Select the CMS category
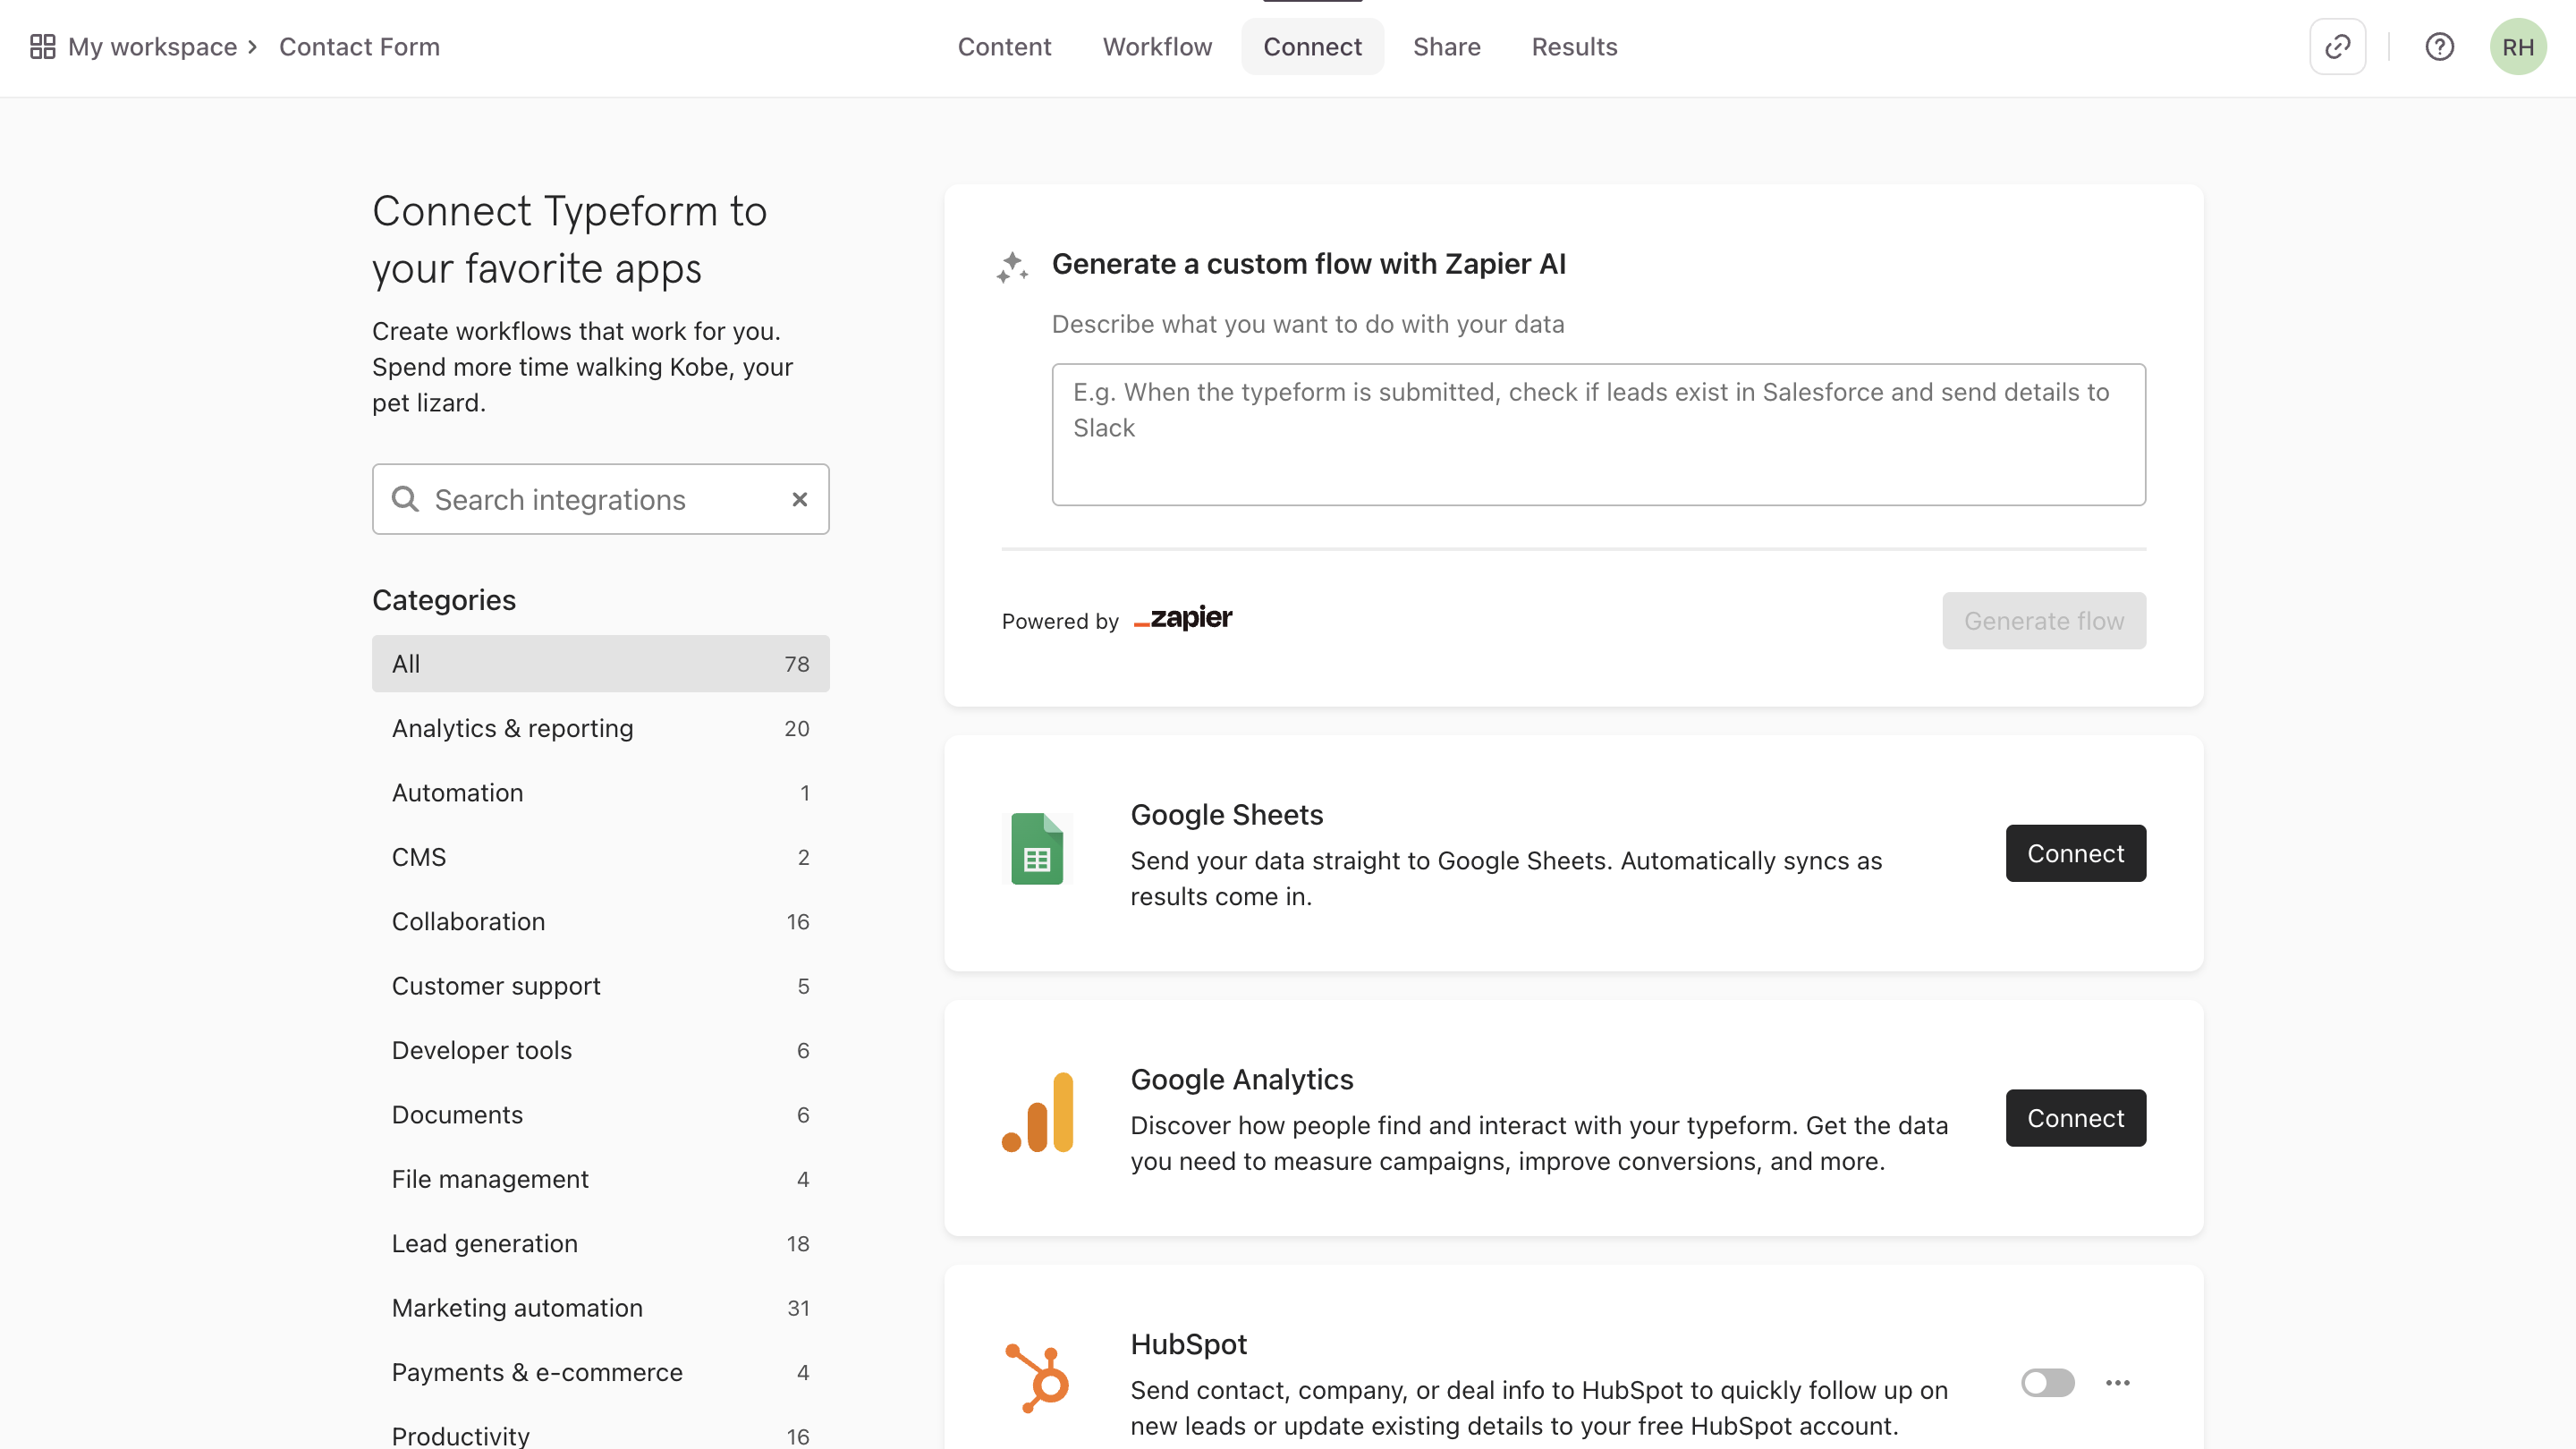The width and height of the screenshot is (2576, 1449). click(x=600, y=857)
